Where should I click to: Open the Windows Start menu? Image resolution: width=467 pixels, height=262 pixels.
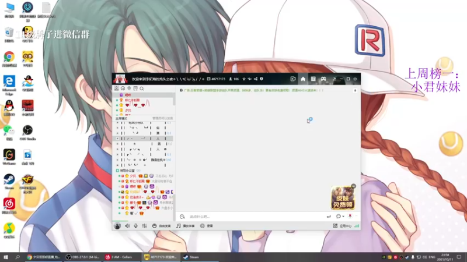pos(6,257)
